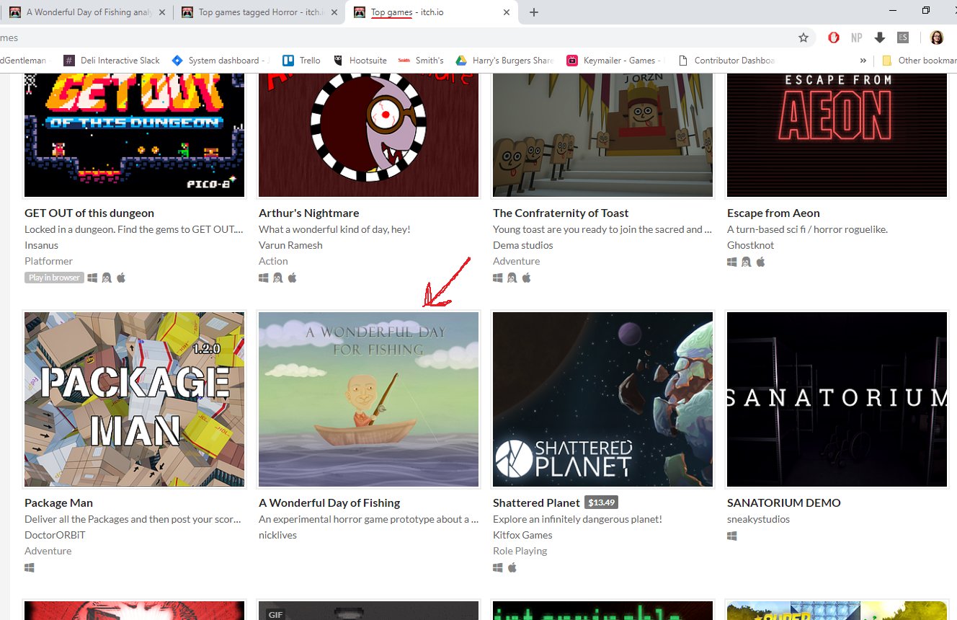
Task: Click Windows platform icon under Package Man
Action: point(30,567)
